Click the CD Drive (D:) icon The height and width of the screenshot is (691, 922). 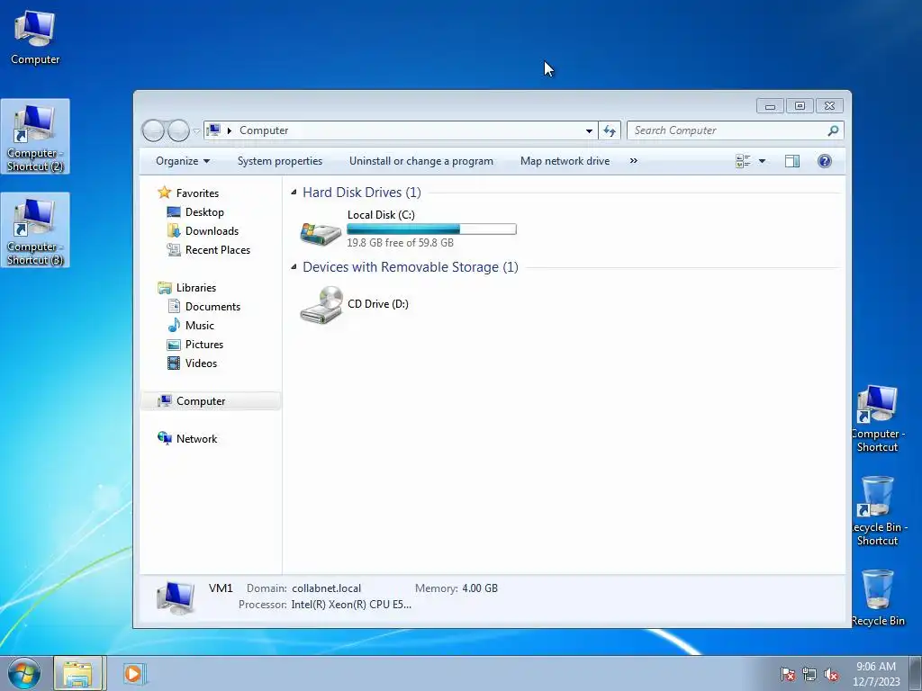(321, 304)
